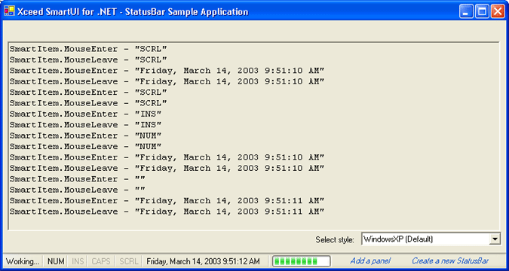
Task: Click the Select style dropdown arrow
Action: [495, 239]
